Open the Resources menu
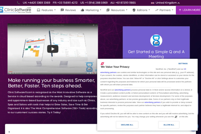The height and width of the screenshot is (134, 201). pos(117,10)
